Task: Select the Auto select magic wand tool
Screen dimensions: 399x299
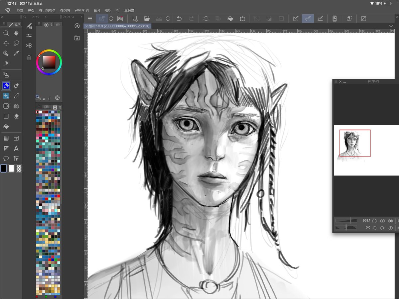Action: (x=6, y=63)
